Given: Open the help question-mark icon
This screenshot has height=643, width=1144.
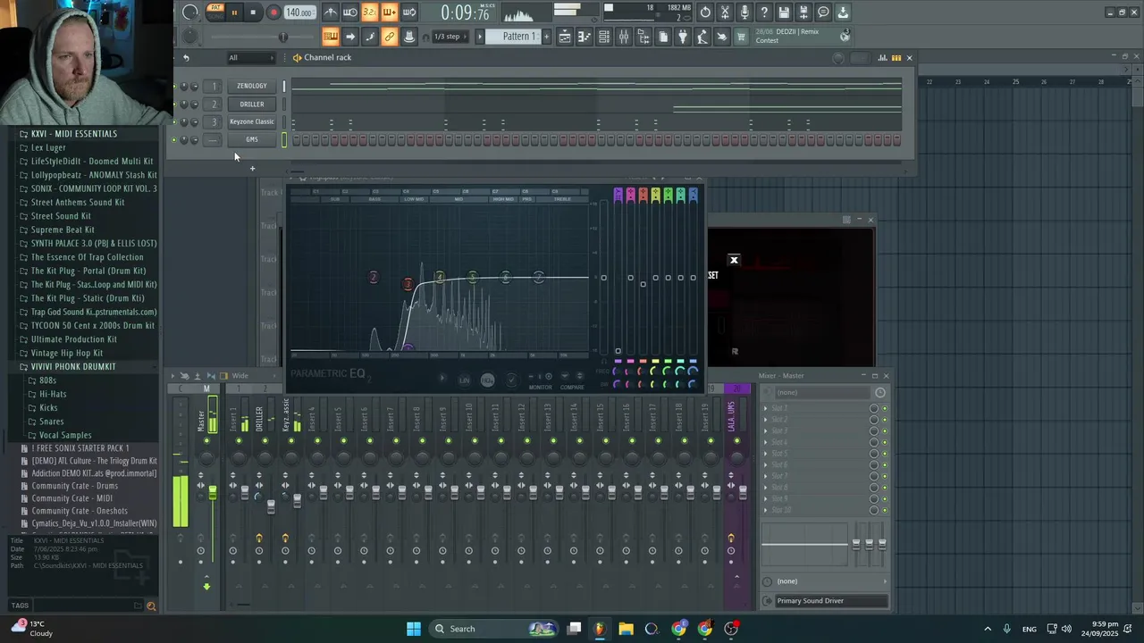Looking at the screenshot, I should pyautogui.click(x=764, y=13).
